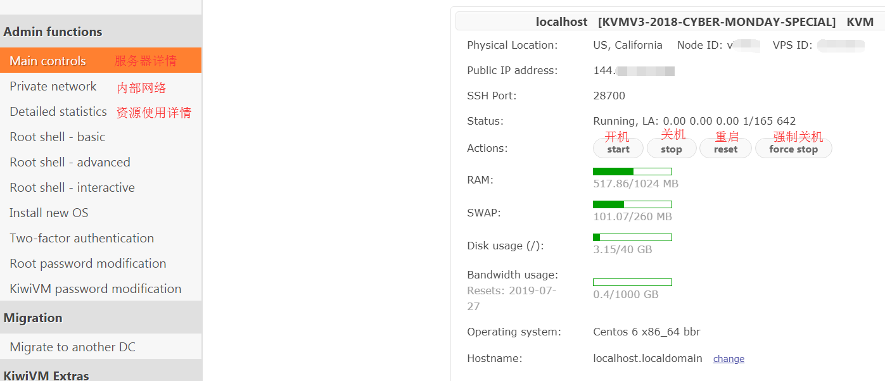Open Main controls in sidebar

(101, 61)
